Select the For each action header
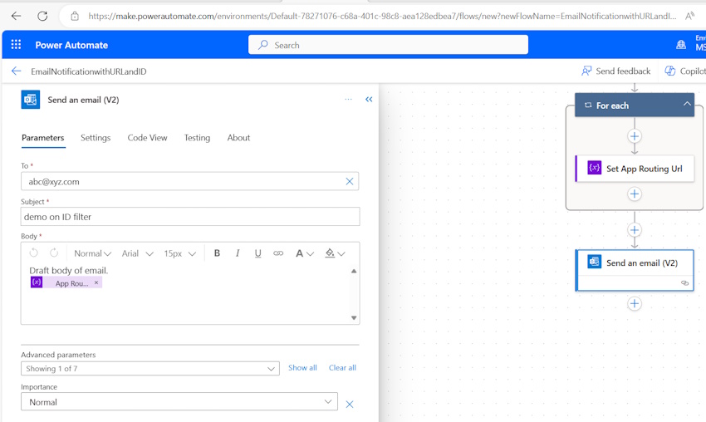Image resolution: width=706 pixels, height=422 pixels. [x=635, y=105]
